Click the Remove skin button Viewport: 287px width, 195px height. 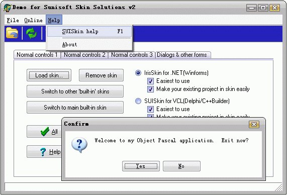coord(101,75)
